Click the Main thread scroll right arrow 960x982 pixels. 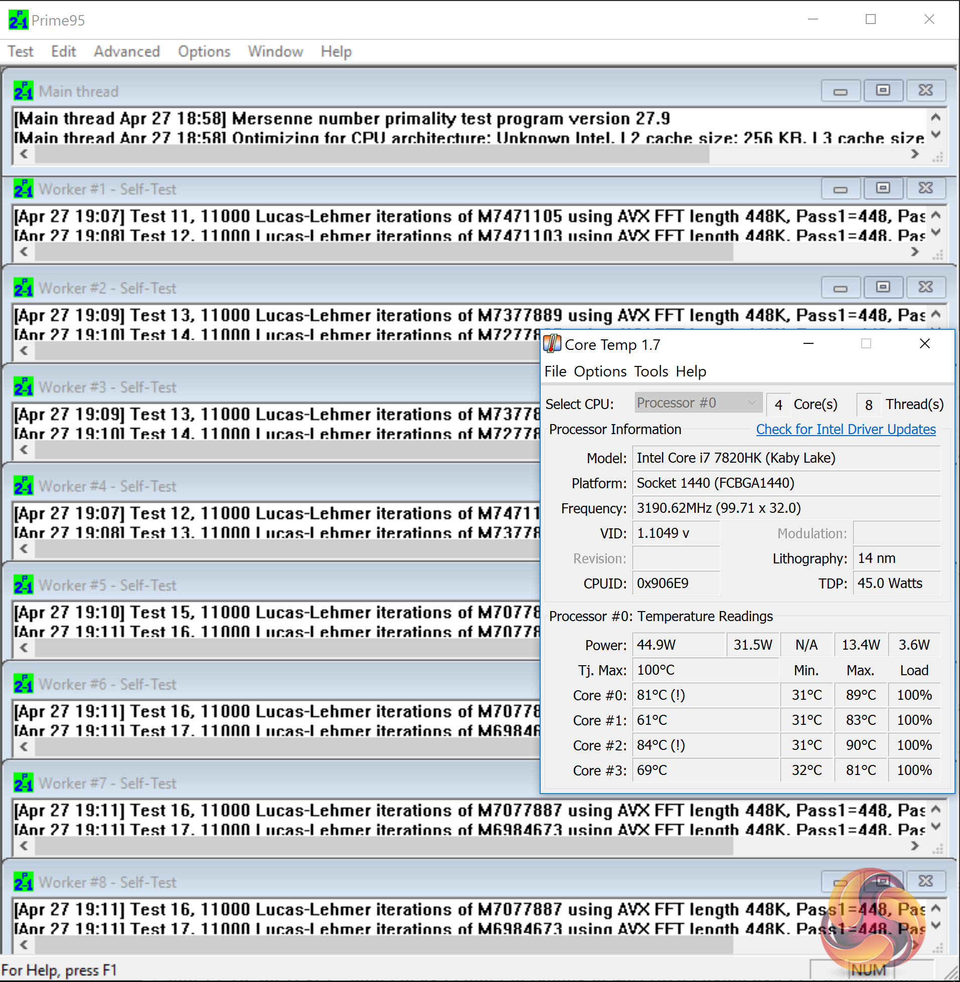coord(915,154)
